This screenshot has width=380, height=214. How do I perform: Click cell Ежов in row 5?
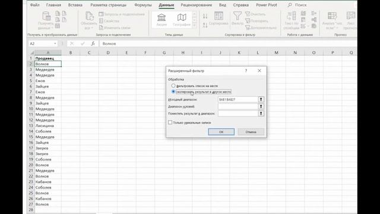tap(48, 81)
